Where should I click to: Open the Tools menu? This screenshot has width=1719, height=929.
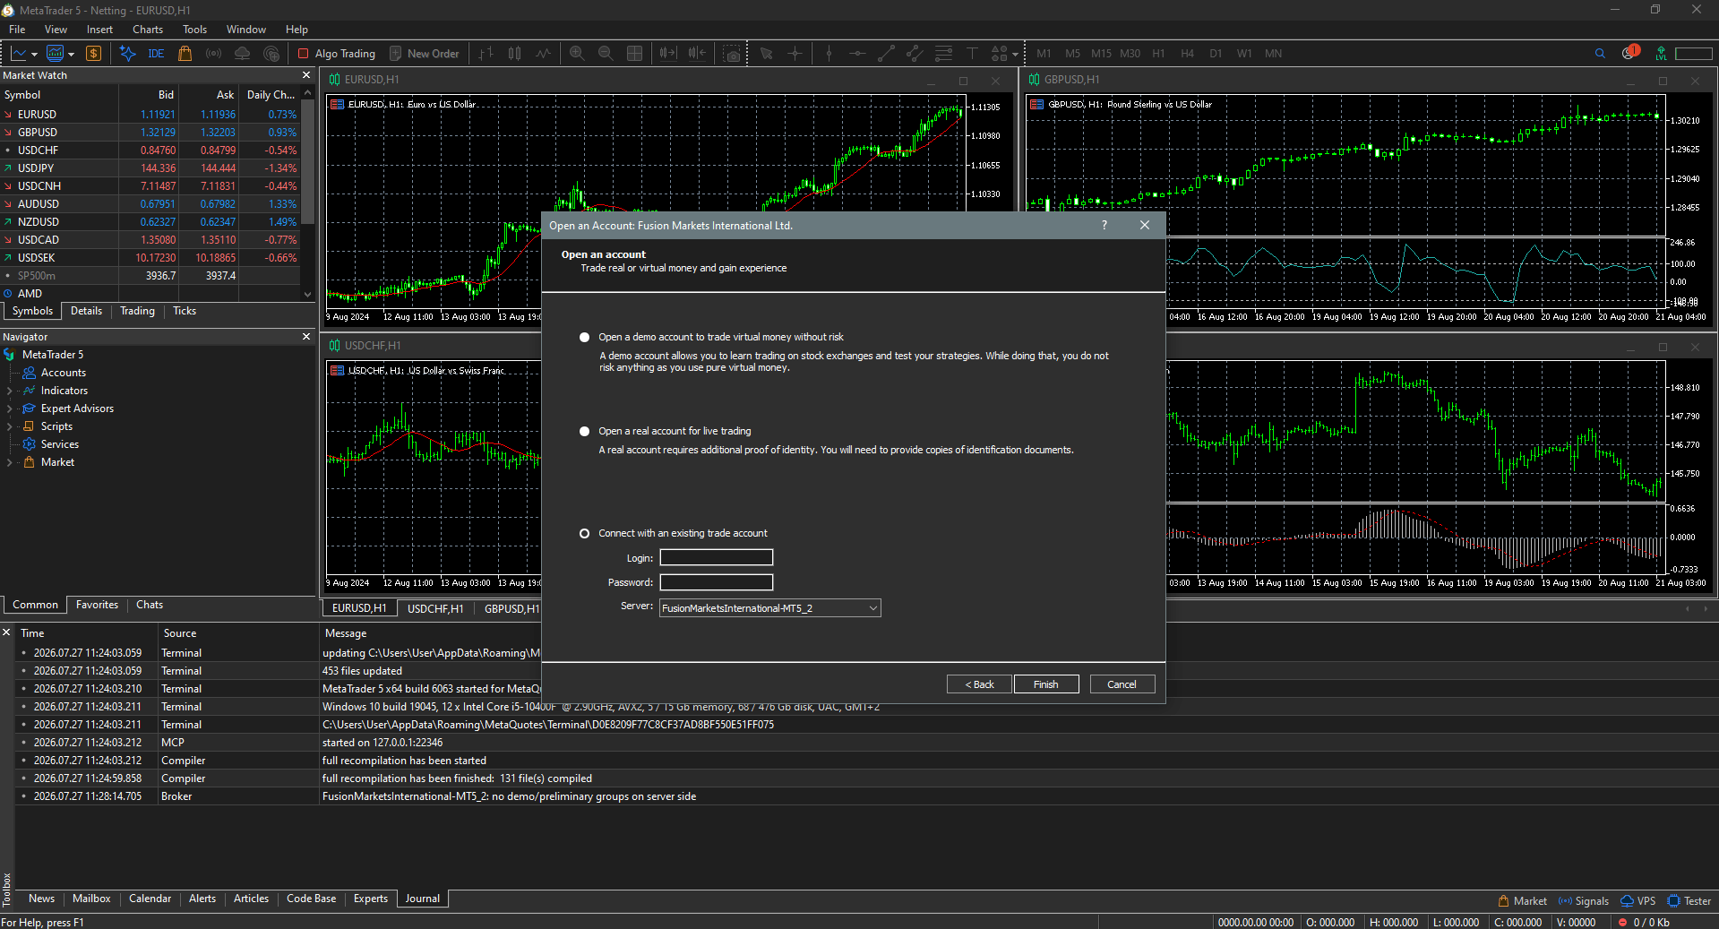click(x=194, y=30)
